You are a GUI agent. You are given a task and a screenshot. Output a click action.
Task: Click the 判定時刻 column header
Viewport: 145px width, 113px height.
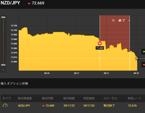(89, 98)
